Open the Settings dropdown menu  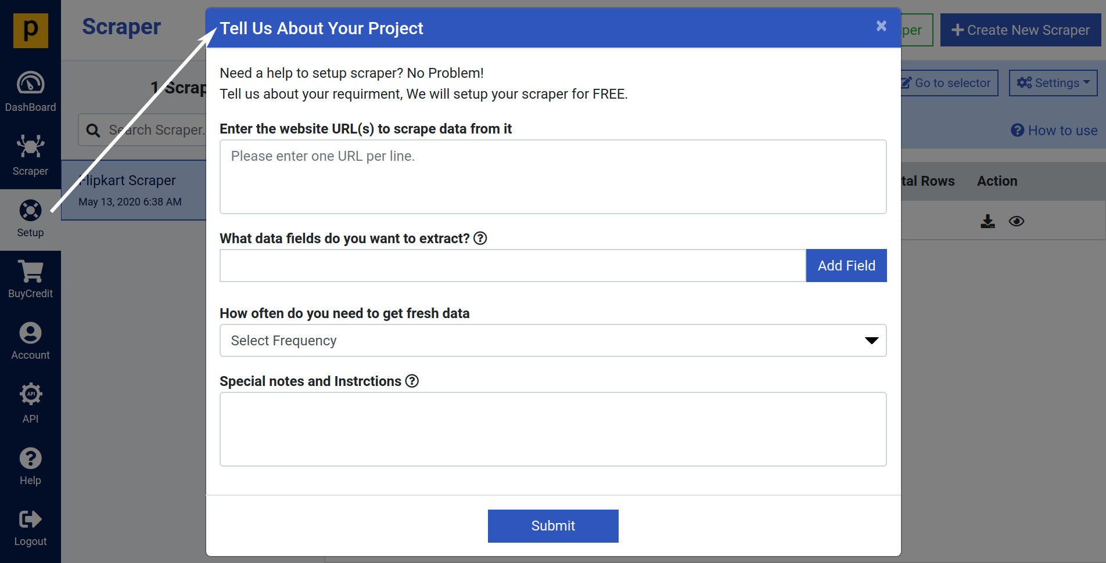1053,83
